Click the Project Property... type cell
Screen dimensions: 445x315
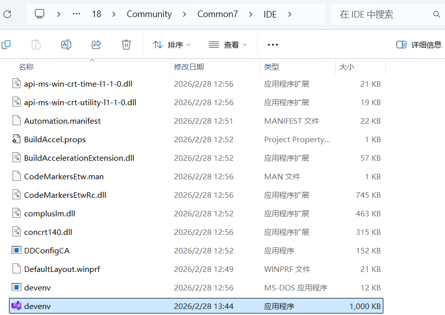pyautogui.click(x=297, y=140)
